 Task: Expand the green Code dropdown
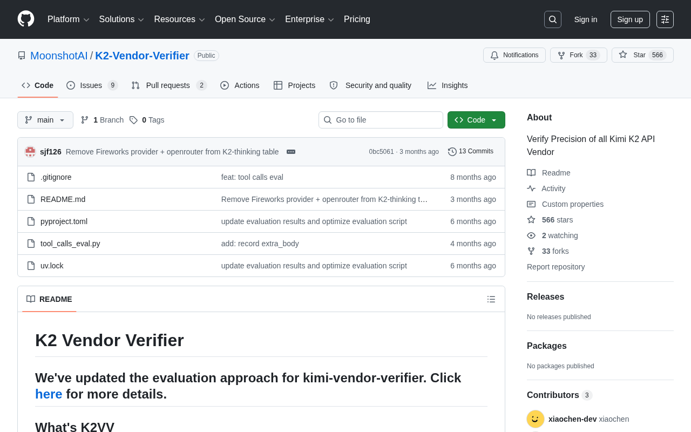tap(476, 120)
